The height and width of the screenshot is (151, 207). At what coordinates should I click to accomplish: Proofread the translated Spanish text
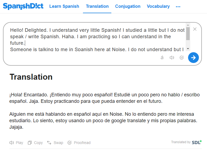point(79,143)
